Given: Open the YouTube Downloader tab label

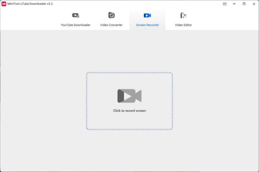Looking at the screenshot, I should click(x=75, y=25).
